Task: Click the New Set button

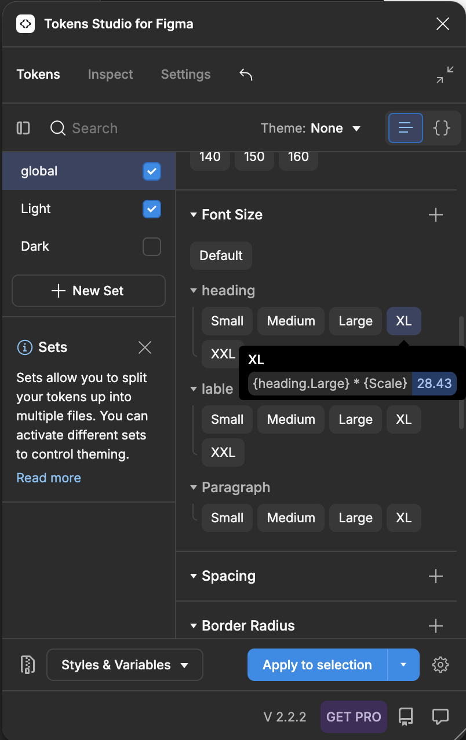Action: tap(89, 291)
